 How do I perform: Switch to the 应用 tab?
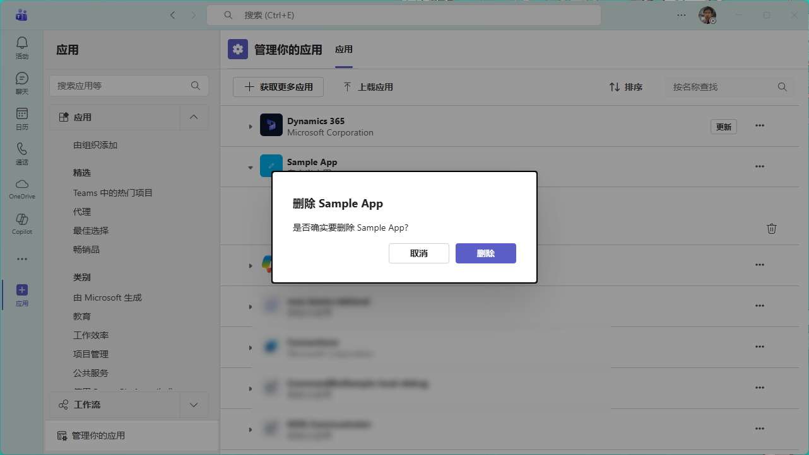click(344, 50)
